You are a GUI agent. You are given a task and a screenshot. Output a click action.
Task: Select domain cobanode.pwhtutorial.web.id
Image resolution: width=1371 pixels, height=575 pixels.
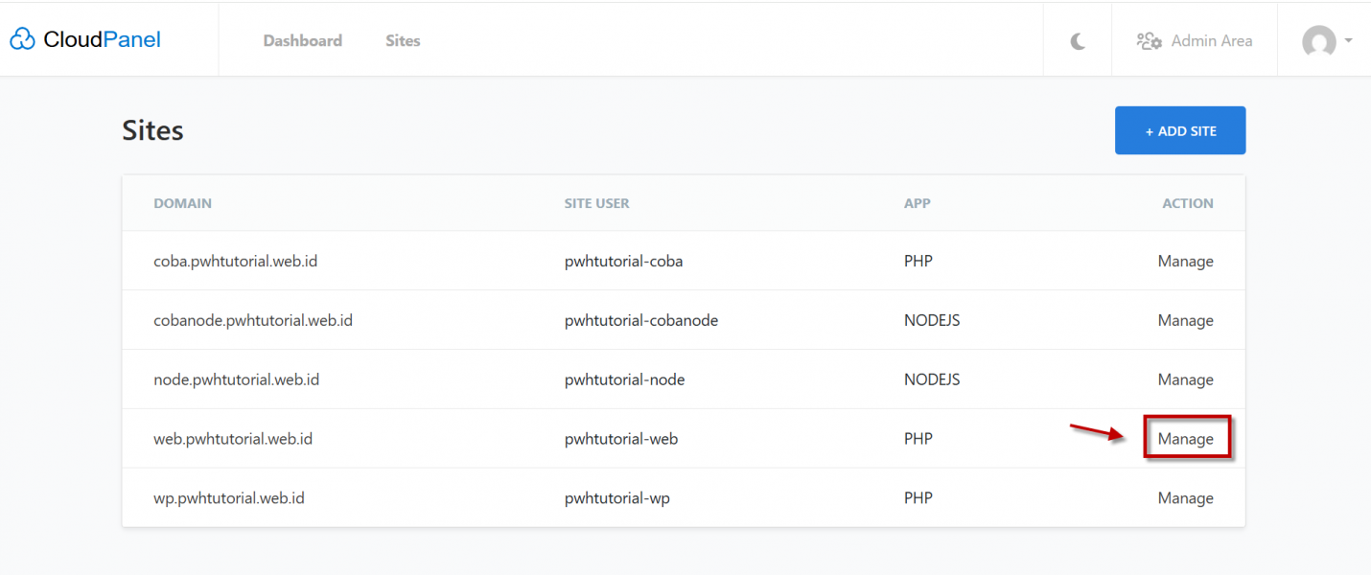point(253,320)
